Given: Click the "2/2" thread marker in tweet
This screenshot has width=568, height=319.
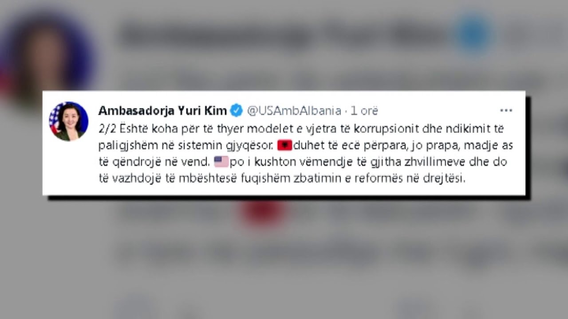Looking at the screenshot, I should pos(107,128).
